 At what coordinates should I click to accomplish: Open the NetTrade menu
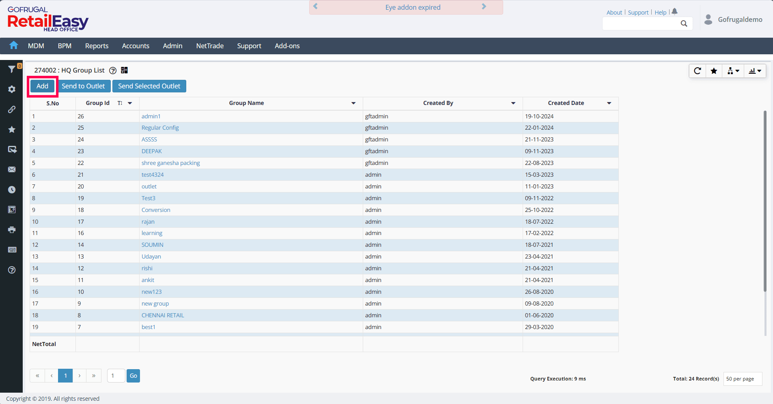[210, 46]
